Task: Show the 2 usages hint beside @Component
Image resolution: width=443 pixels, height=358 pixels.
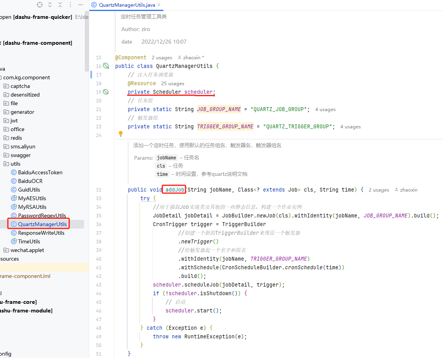Action: point(162,58)
